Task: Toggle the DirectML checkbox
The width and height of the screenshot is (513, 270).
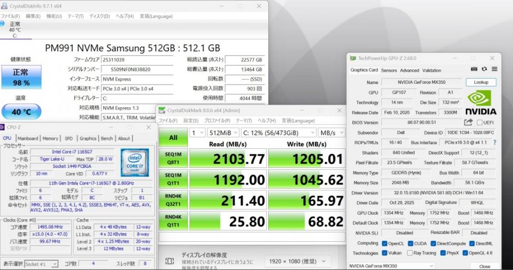Action: tap(472, 243)
